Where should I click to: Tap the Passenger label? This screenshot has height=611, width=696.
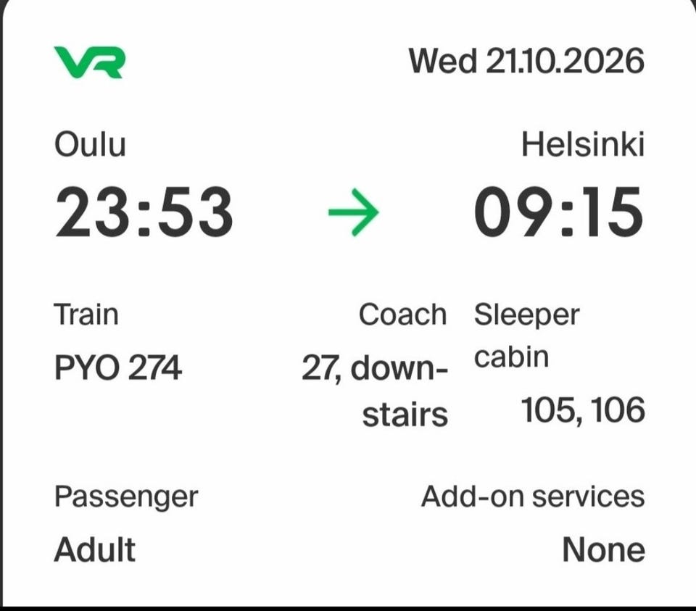click(126, 497)
